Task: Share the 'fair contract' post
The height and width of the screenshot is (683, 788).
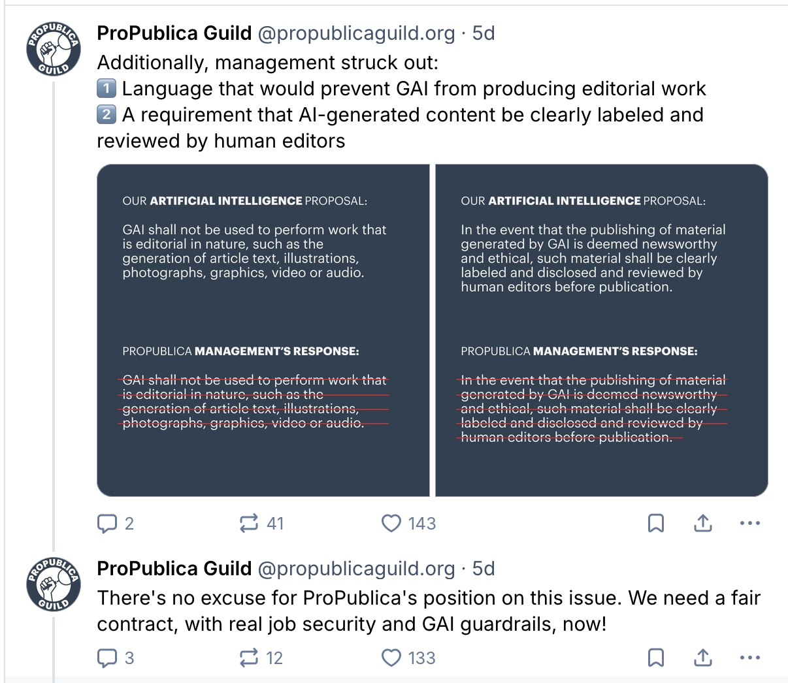Action: tap(703, 658)
